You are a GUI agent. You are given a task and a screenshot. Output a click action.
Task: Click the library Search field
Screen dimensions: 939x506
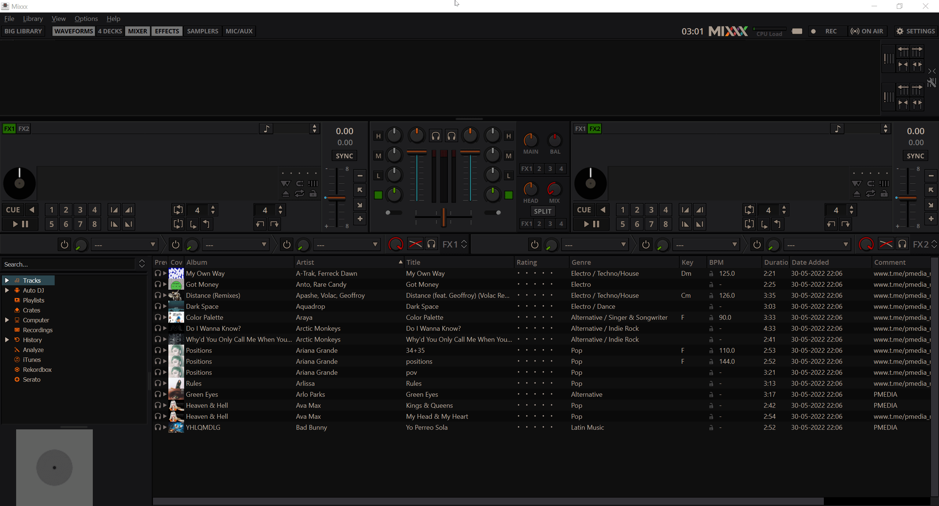coord(69,264)
